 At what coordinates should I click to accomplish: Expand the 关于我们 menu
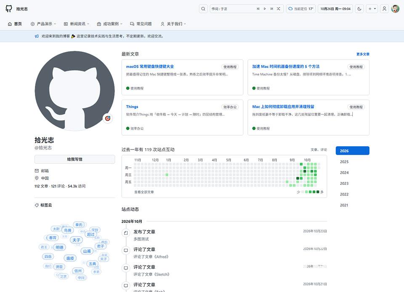click(x=173, y=24)
